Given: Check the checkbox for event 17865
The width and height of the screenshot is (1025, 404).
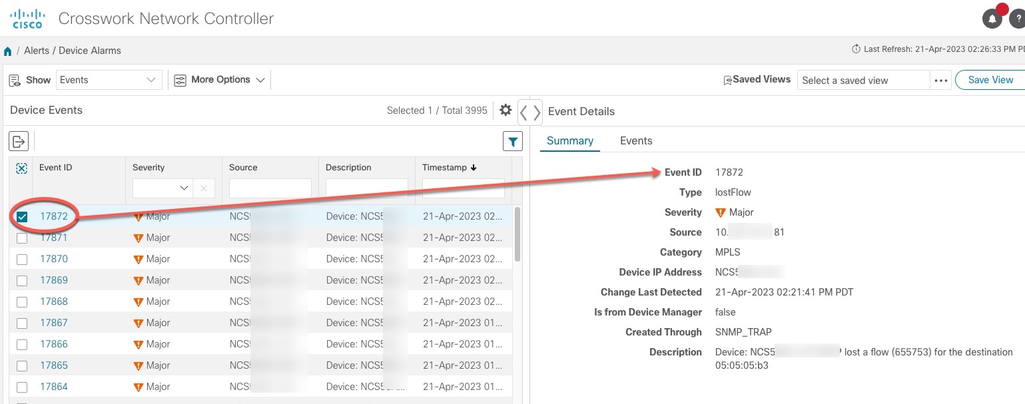Looking at the screenshot, I should (21, 365).
